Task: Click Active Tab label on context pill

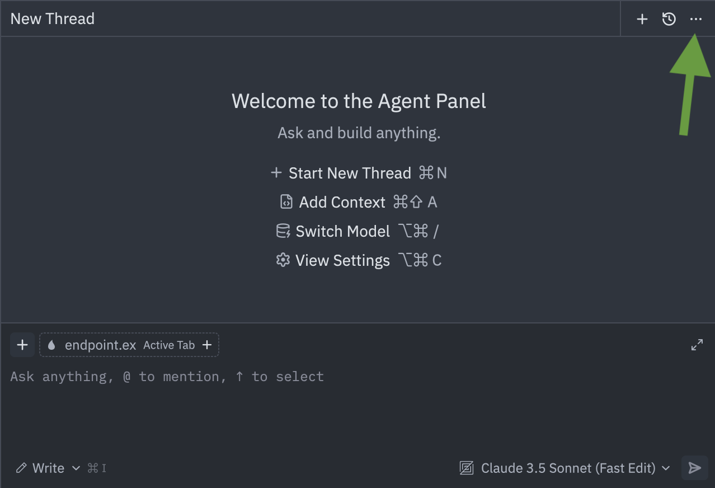Action: pos(169,345)
